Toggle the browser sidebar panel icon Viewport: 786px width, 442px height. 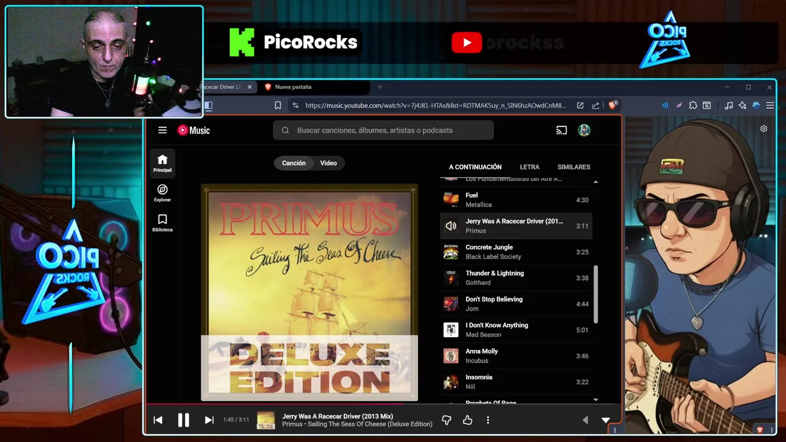coord(208,106)
